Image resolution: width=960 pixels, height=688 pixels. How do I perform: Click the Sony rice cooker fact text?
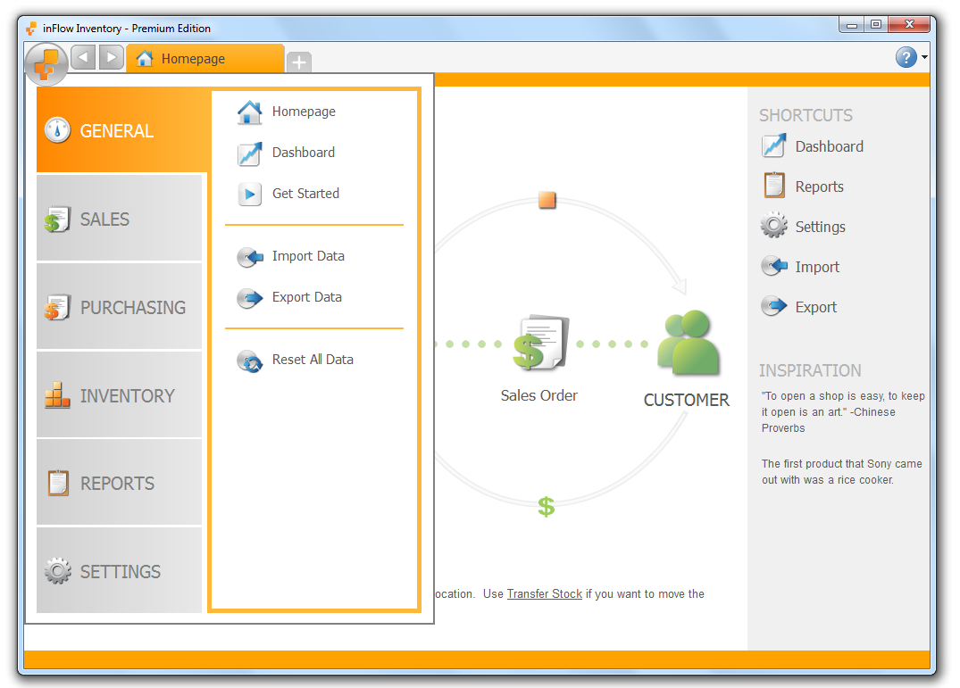click(x=842, y=471)
